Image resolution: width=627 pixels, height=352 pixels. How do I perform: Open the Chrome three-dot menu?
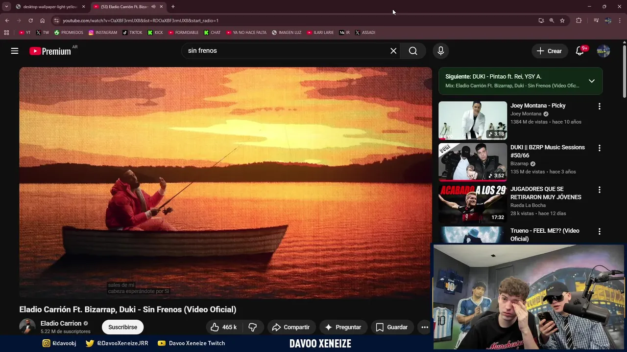point(620,21)
